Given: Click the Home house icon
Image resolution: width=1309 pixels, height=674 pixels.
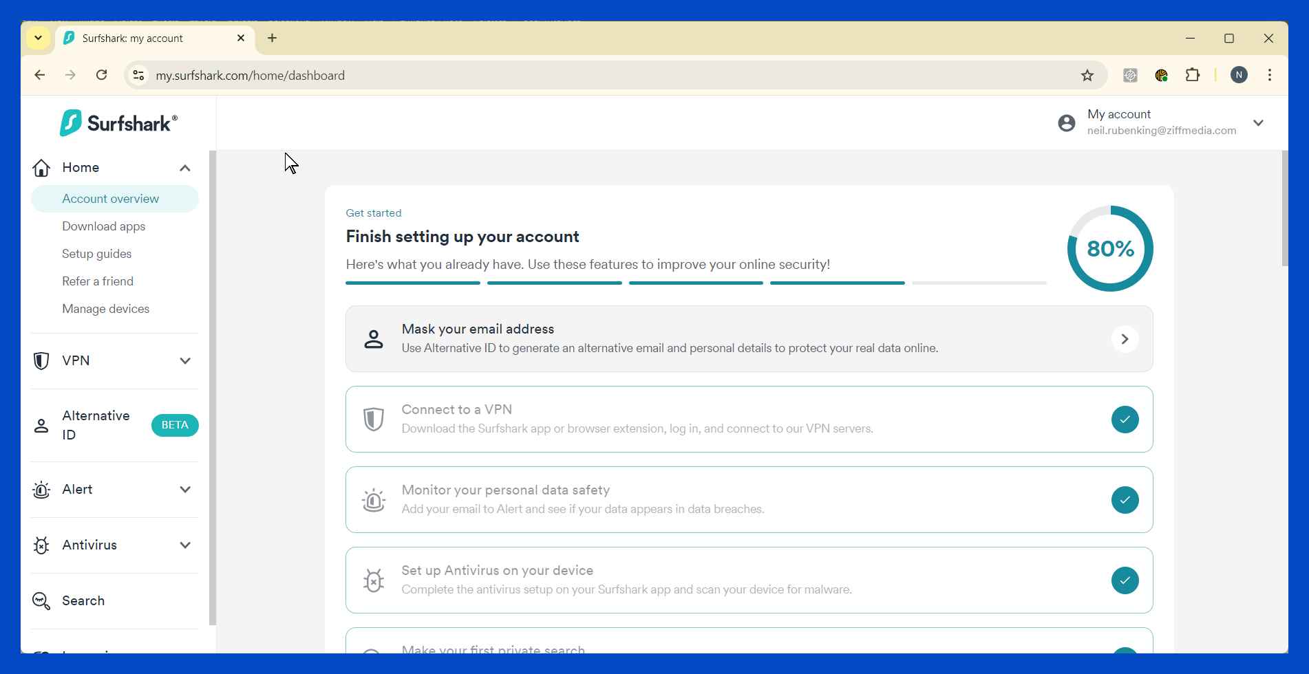Looking at the screenshot, I should tap(41, 168).
